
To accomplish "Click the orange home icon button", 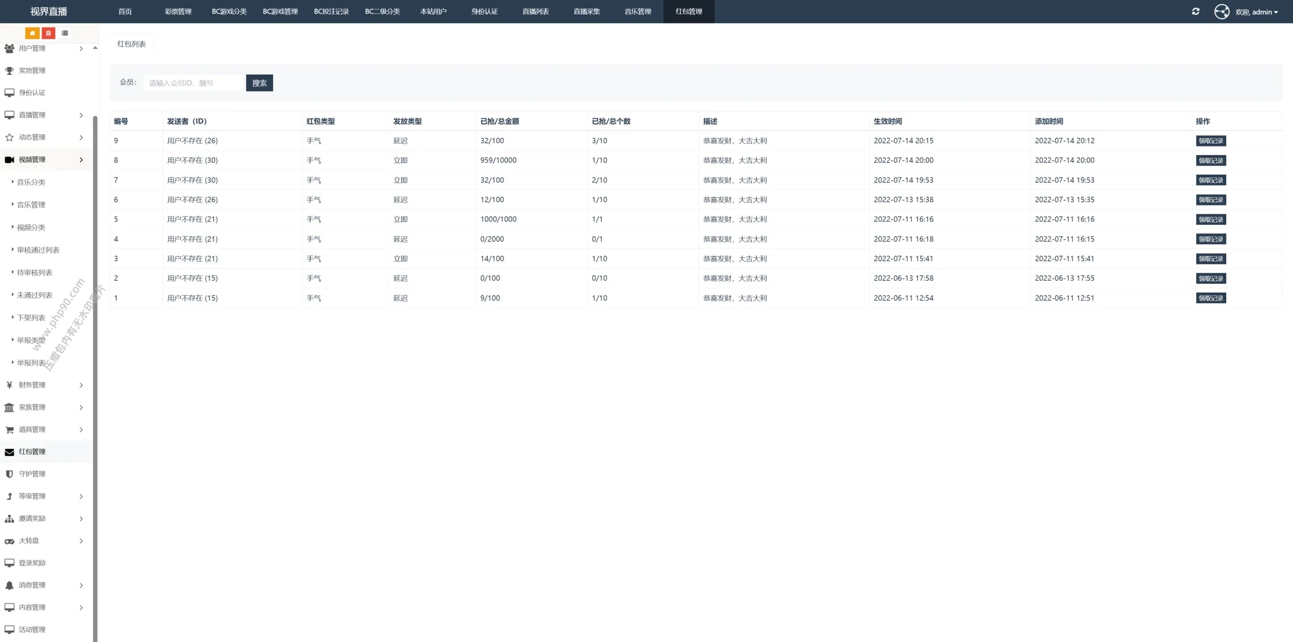I will click(x=33, y=33).
